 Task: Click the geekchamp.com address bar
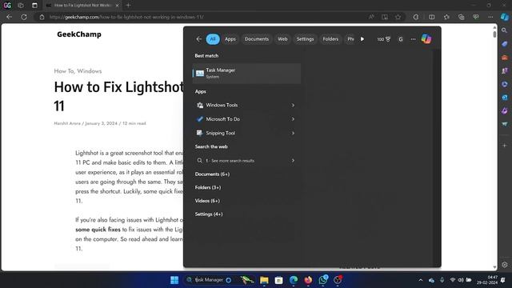coord(202,17)
